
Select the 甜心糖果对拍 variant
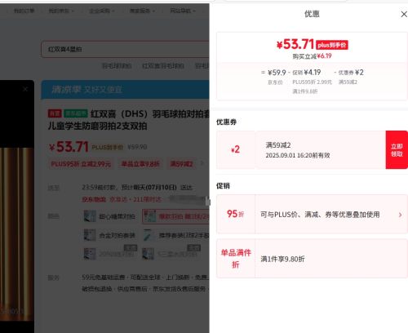click(109, 216)
